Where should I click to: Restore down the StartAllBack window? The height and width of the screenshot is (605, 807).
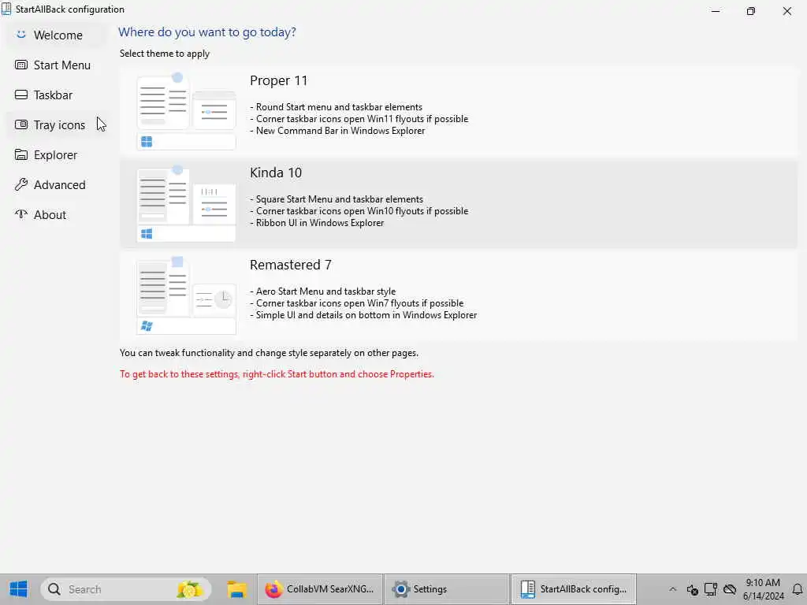(x=751, y=11)
